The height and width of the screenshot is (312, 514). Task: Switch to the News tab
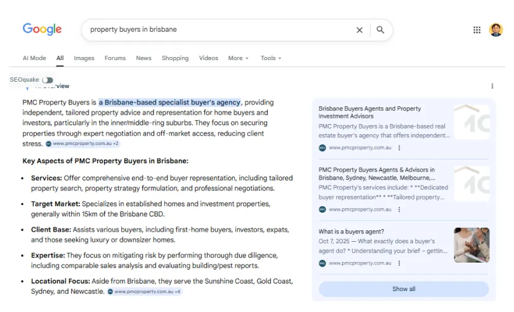(x=143, y=58)
